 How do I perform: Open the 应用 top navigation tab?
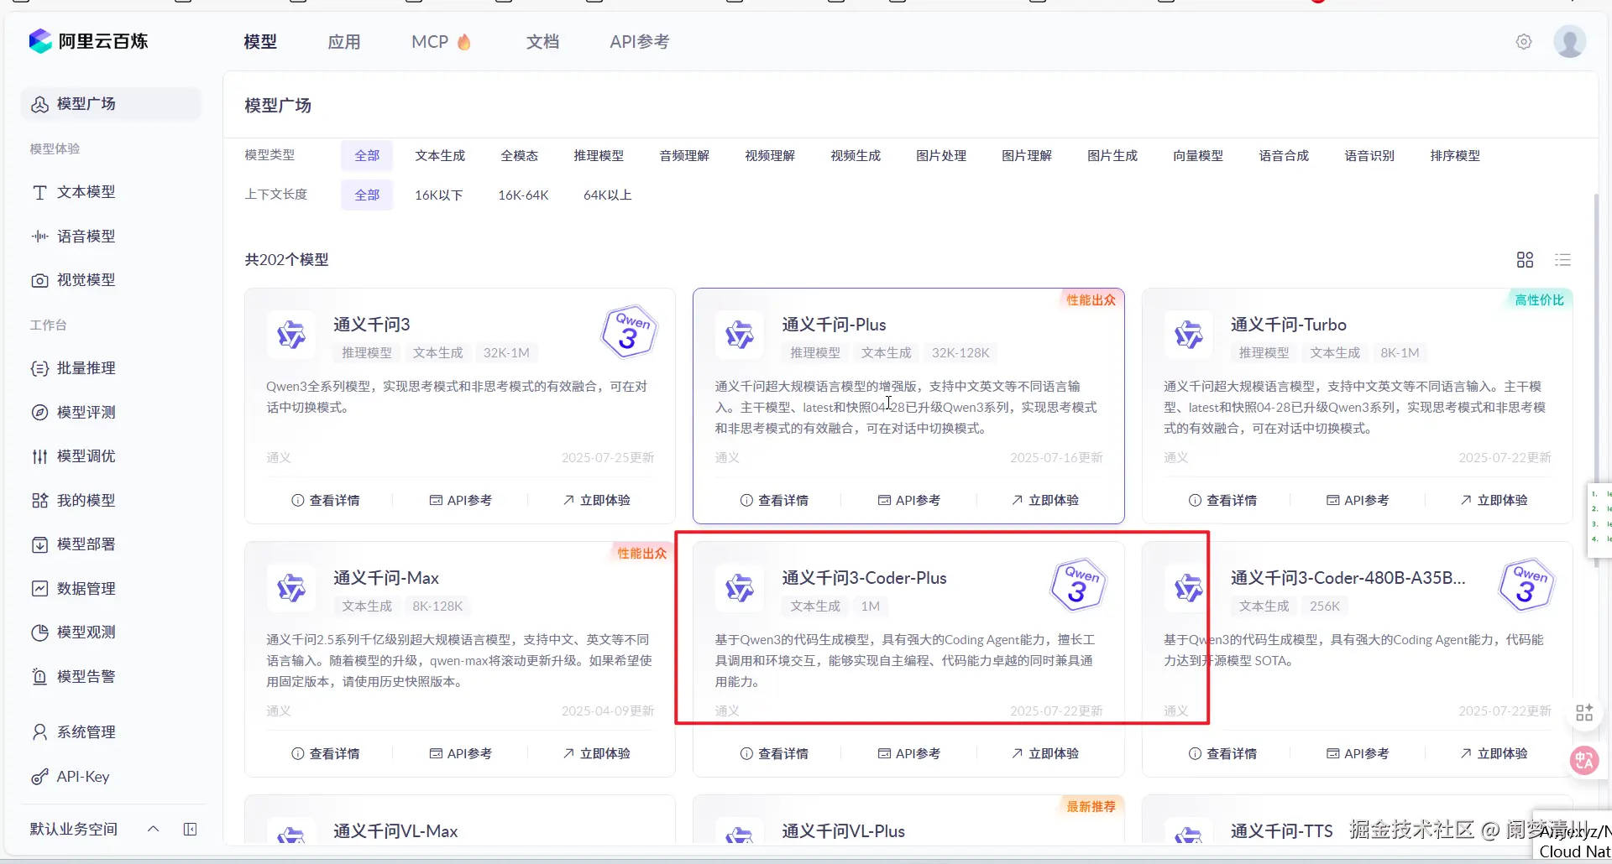pos(344,42)
